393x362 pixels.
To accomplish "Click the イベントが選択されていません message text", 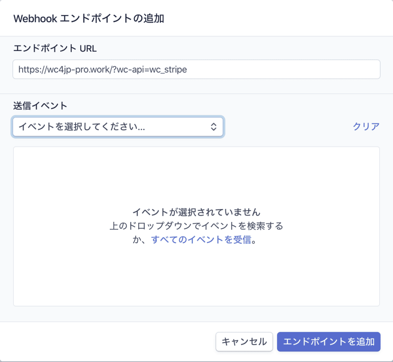I will pyautogui.click(x=196, y=212).
